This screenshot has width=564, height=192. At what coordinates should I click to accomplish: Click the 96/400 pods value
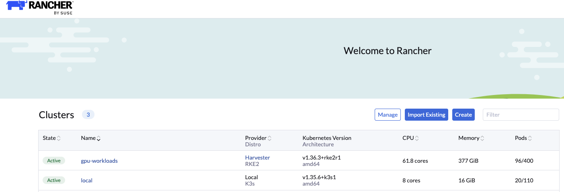[524, 161]
